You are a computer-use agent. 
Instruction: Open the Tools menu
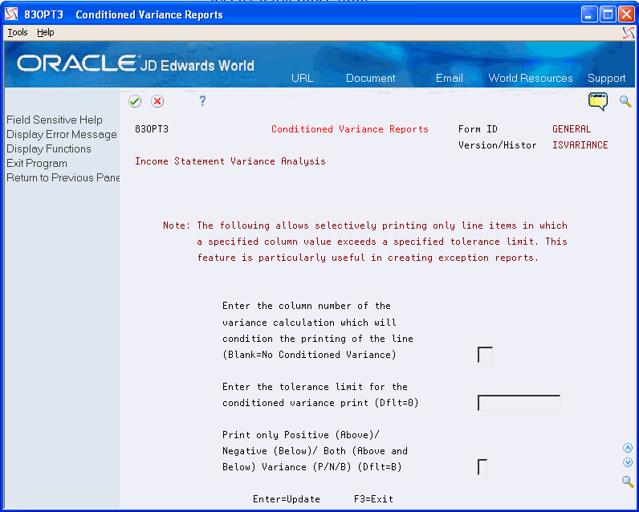[18, 32]
